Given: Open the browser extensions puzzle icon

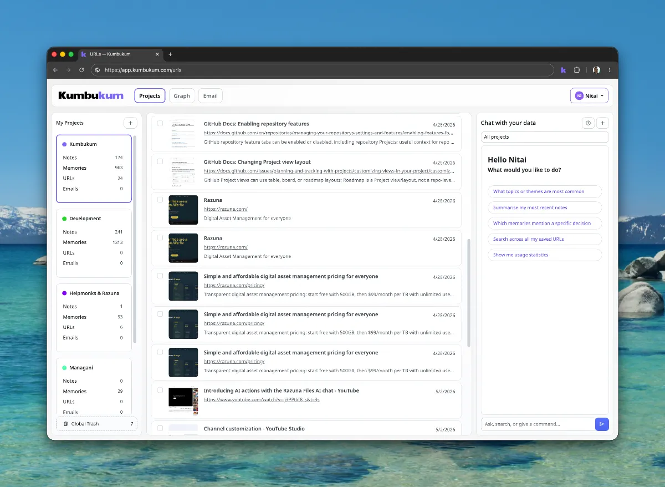Looking at the screenshot, I should click(x=577, y=70).
